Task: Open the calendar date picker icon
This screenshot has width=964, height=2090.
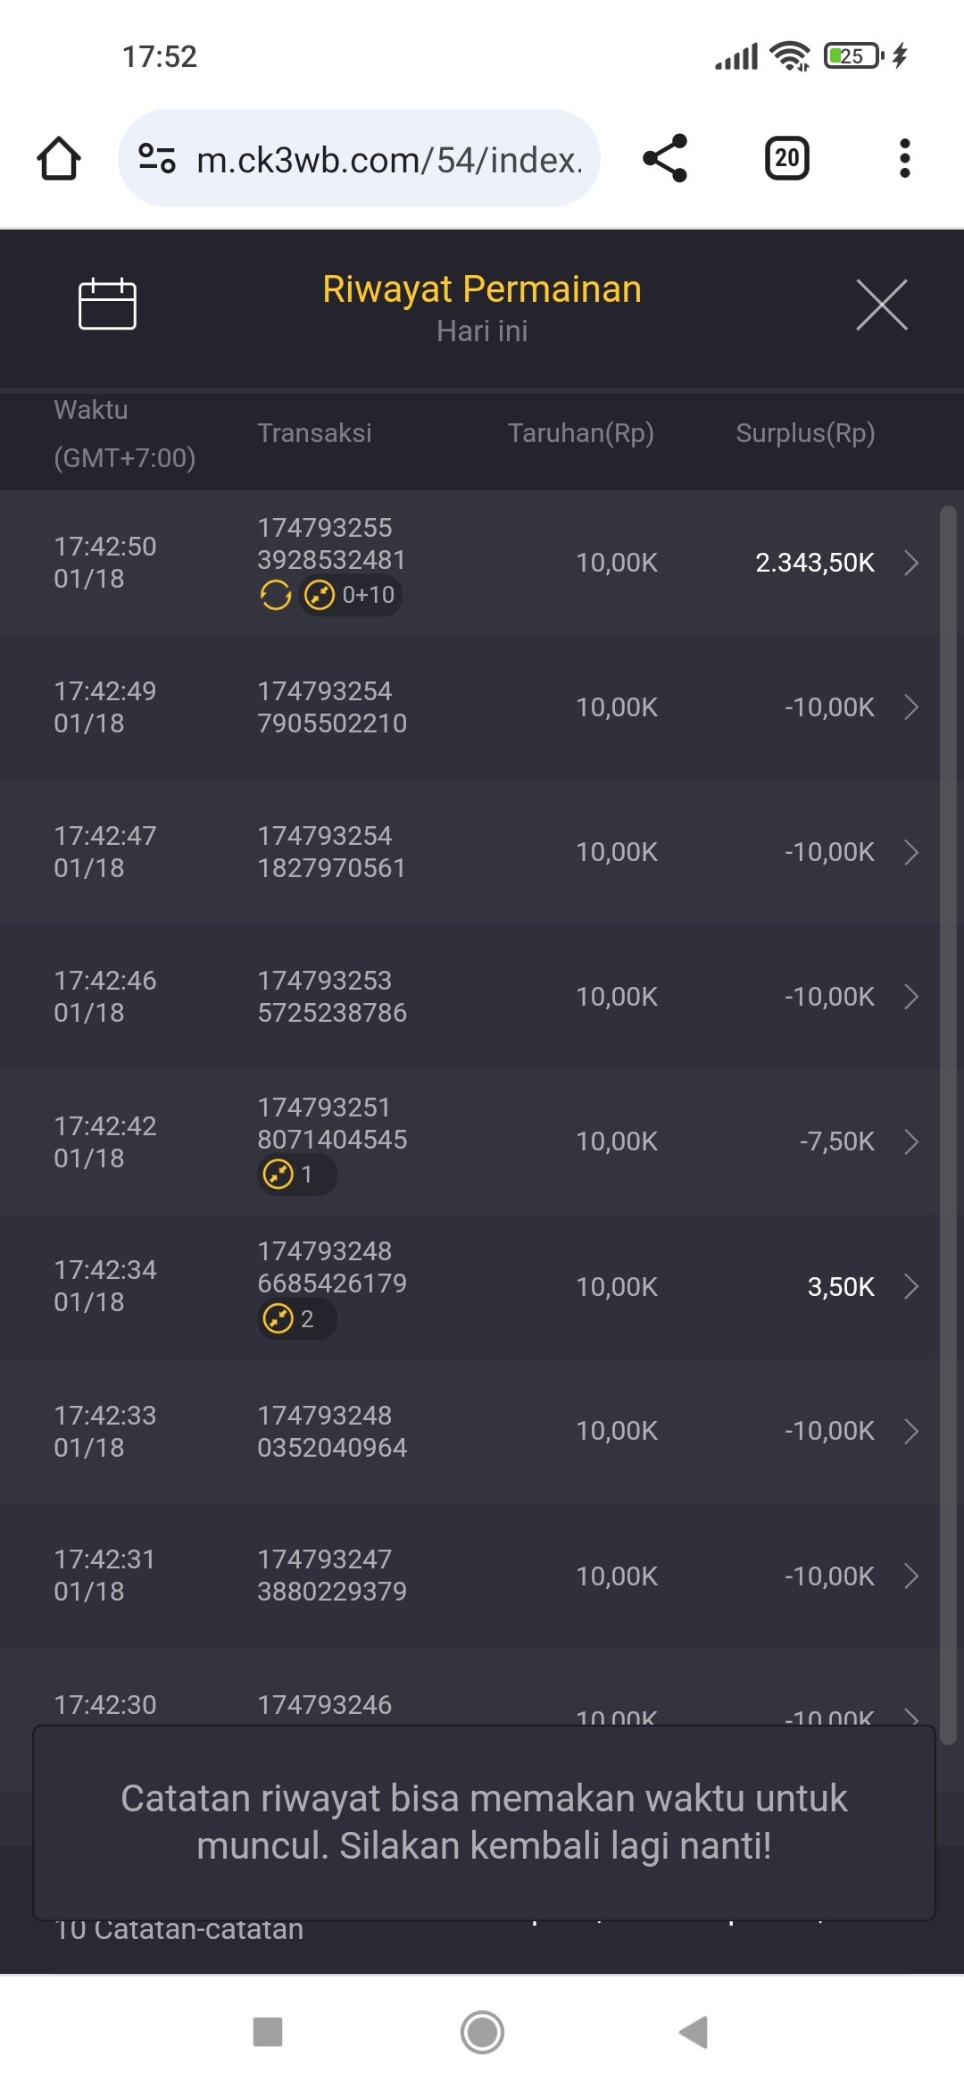Action: [107, 305]
